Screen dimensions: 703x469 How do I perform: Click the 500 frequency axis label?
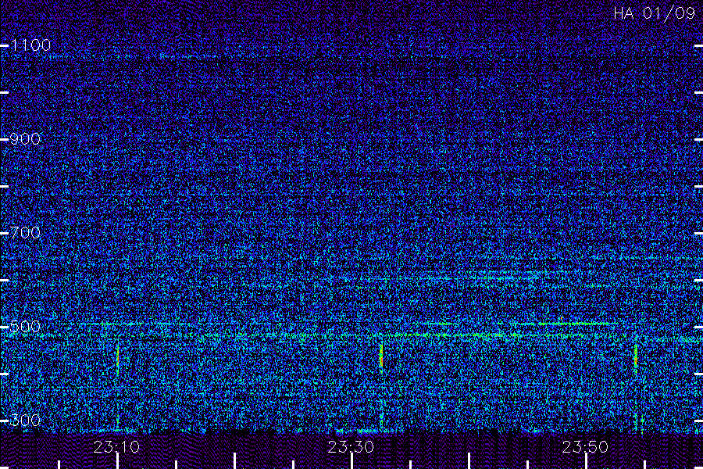(x=25, y=327)
